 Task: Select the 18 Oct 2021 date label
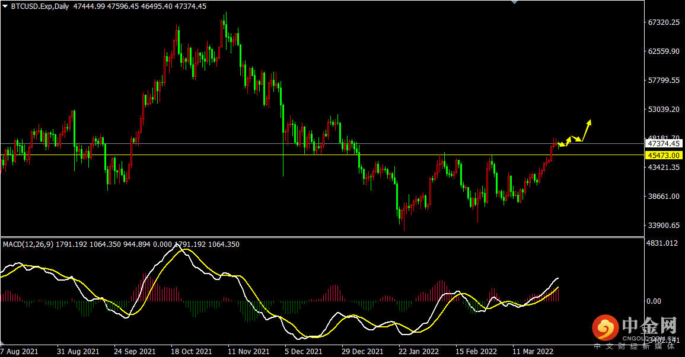[x=191, y=351]
